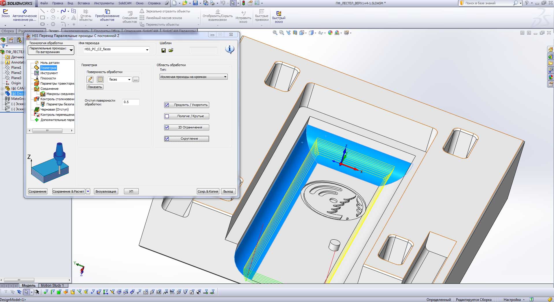Toggle the 2D Ограничения checkbox

(167, 127)
